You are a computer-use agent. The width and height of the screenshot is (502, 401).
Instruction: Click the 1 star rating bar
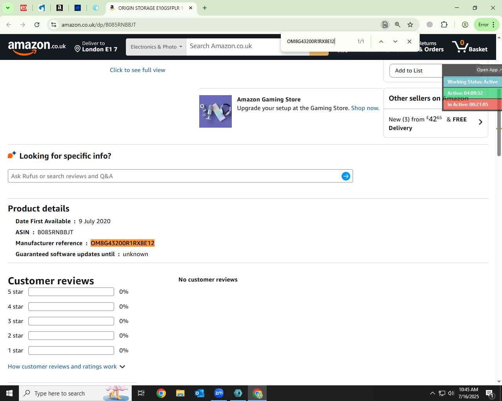click(71, 350)
